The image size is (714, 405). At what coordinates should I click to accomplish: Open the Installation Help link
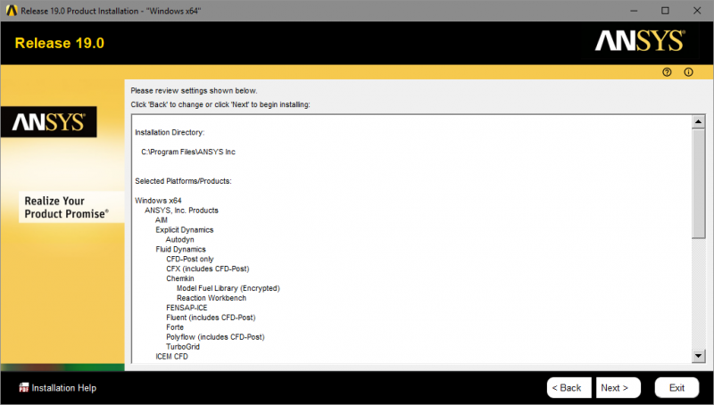pyautogui.click(x=63, y=388)
